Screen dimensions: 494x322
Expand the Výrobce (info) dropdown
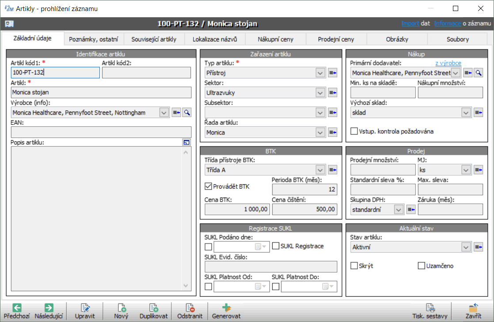164,112
